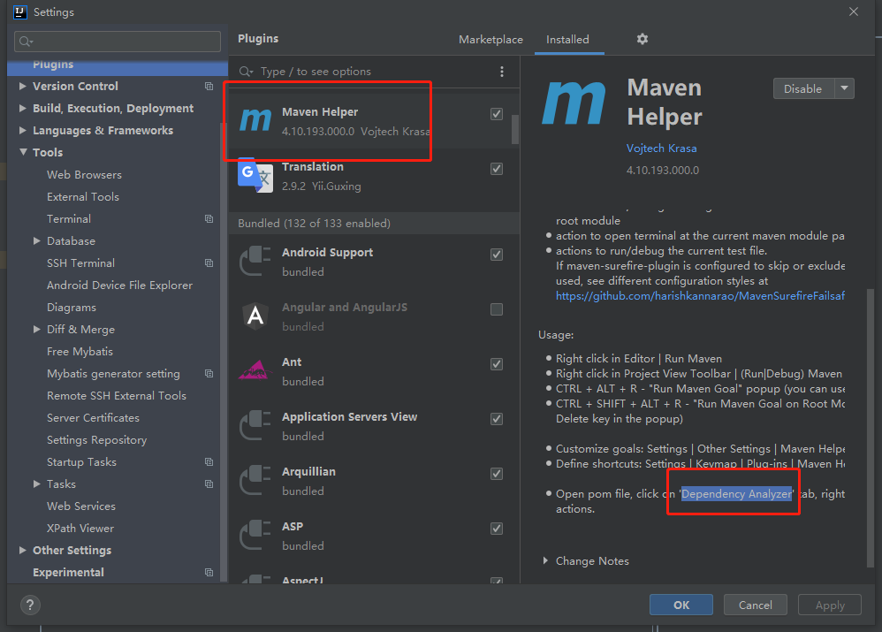Switch to the Installed tab
The height and width of the screenshot is (632, 882).
tap(567, 40)
